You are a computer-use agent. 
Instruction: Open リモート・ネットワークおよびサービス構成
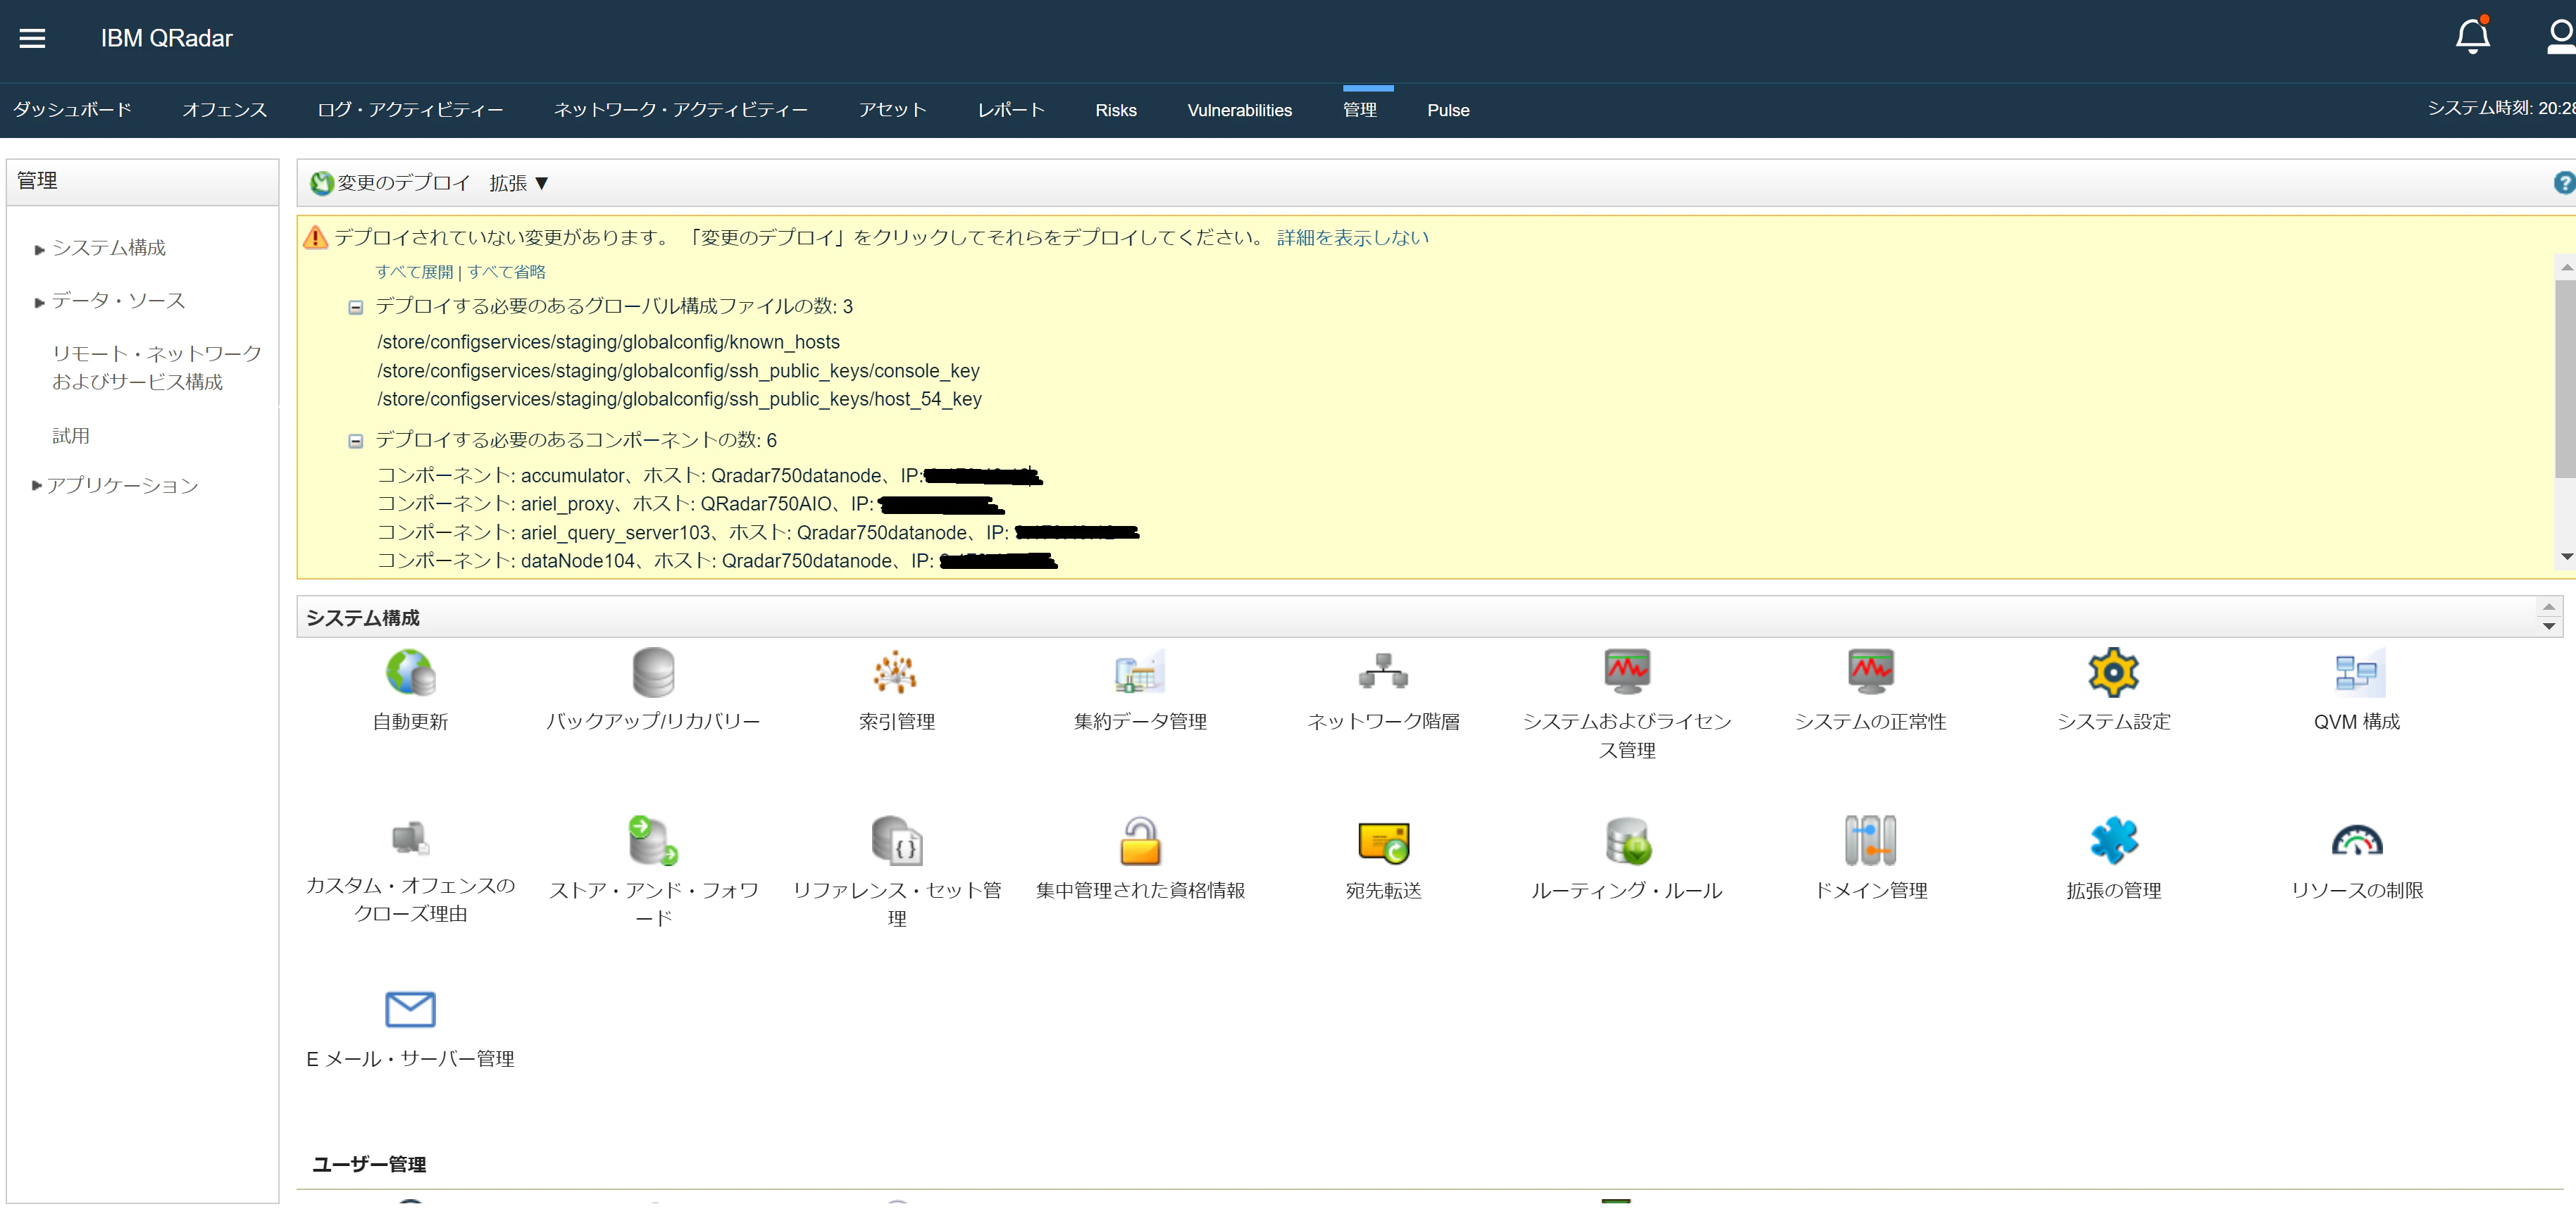pos(157,368)
